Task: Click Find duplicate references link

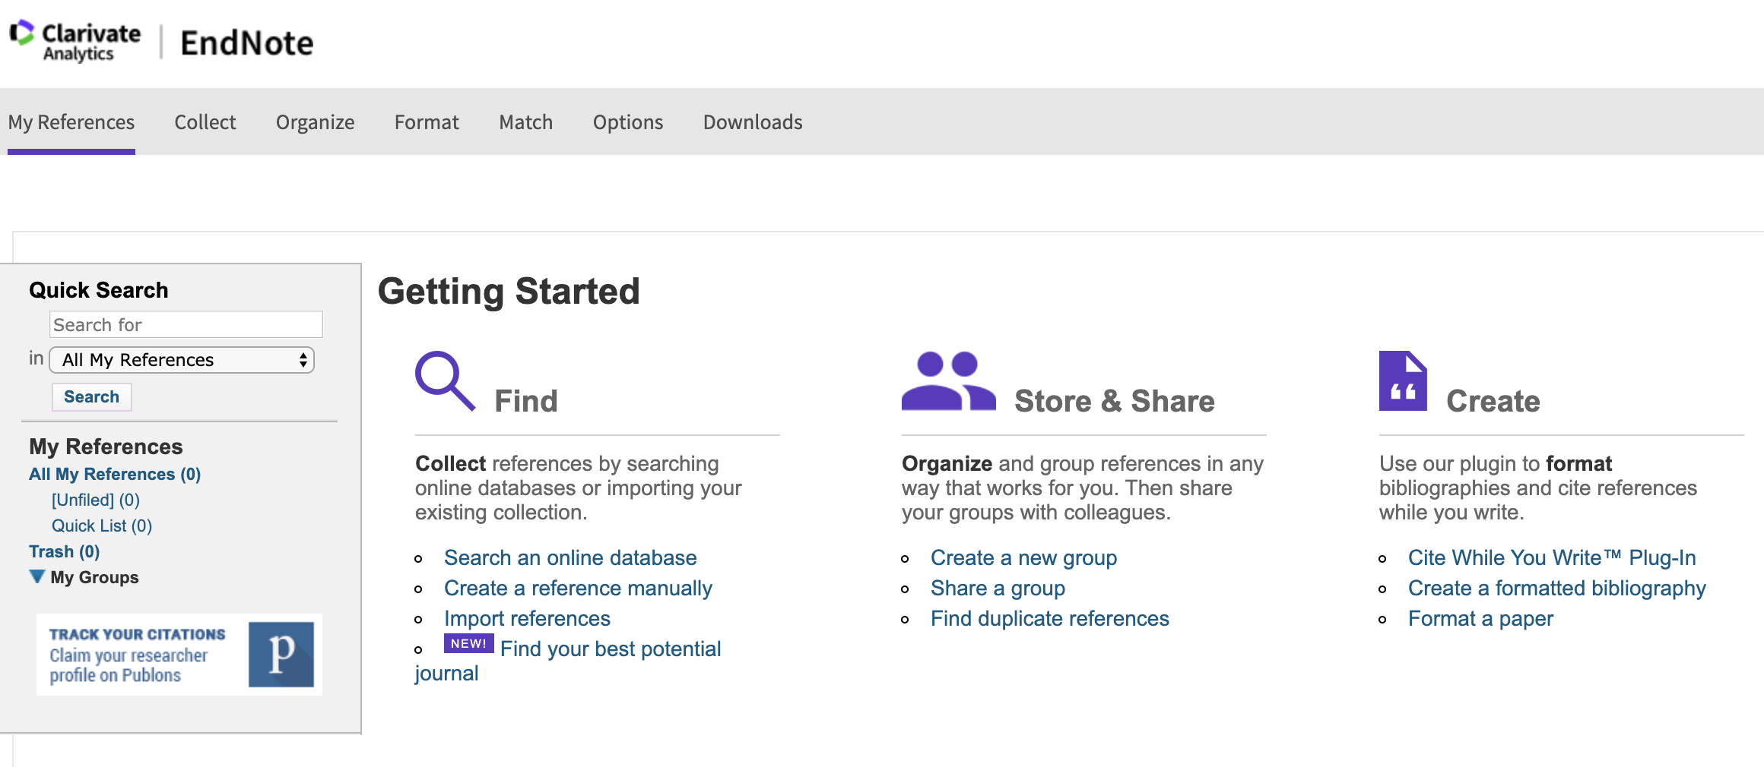Action: point(1050,618)
